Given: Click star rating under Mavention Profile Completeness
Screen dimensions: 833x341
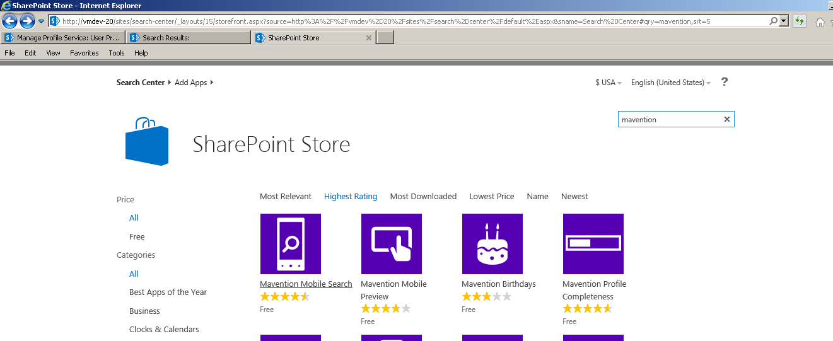Looking at the screenshot, I should tap(588, 309).
